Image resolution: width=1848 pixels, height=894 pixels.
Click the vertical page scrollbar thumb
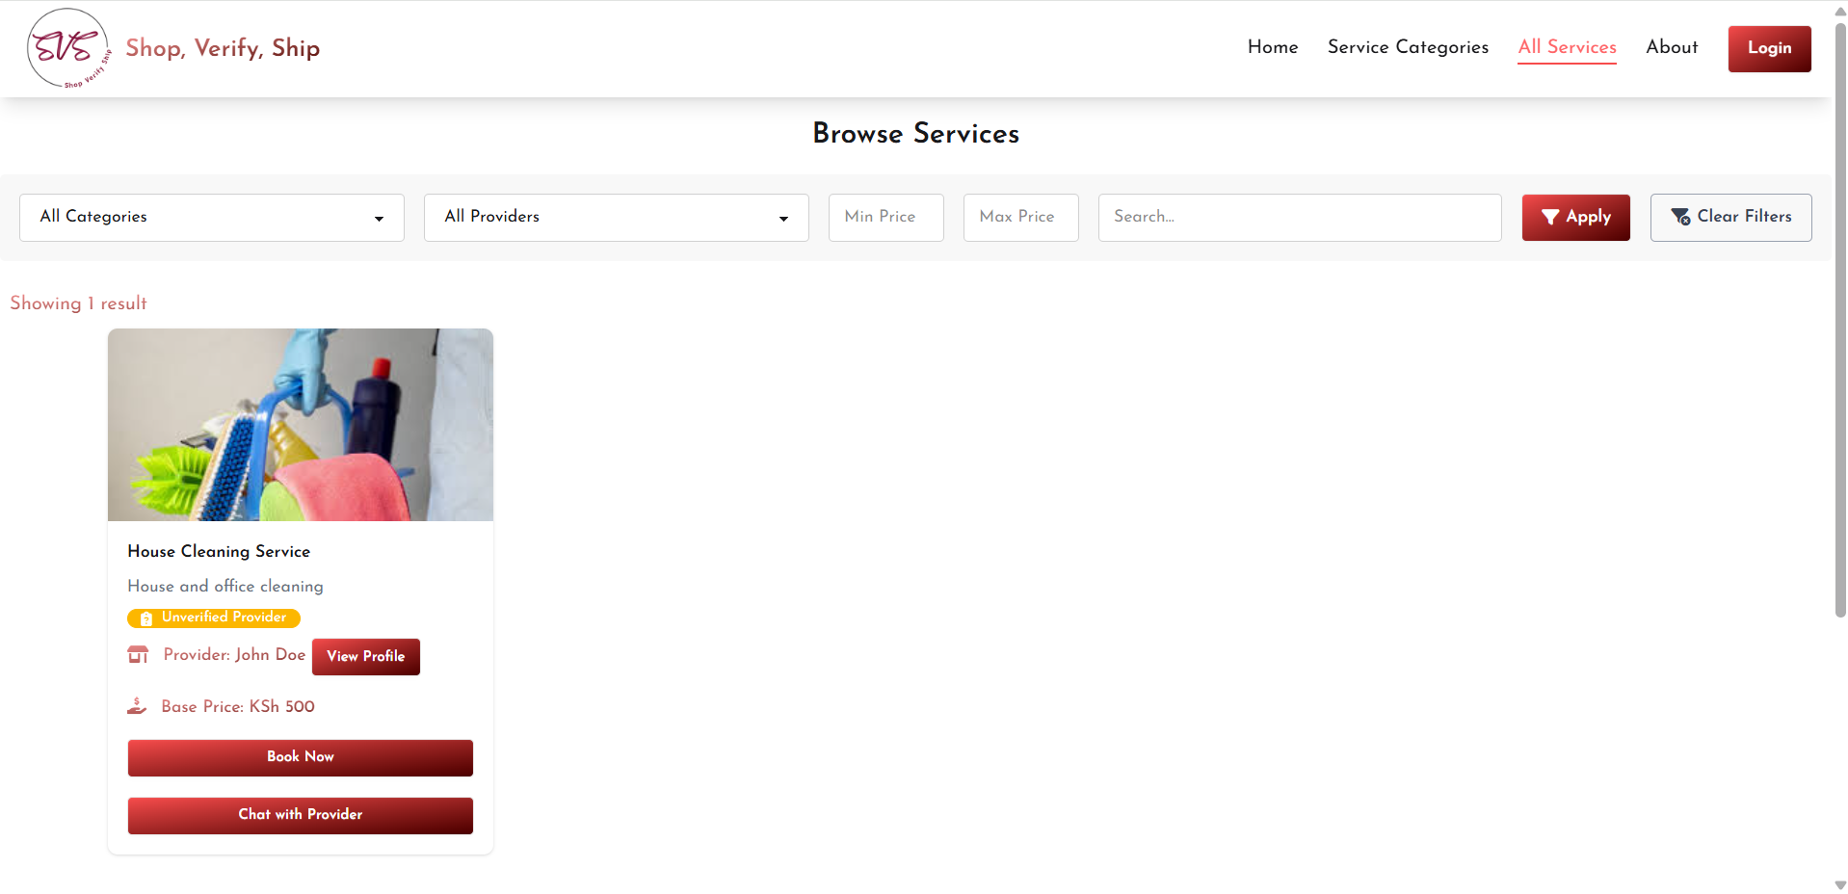point(1840,318)
